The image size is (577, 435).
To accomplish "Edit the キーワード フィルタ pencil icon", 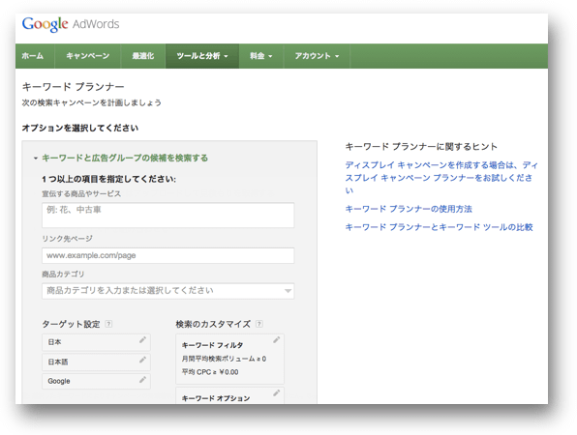I will (277, 340).
